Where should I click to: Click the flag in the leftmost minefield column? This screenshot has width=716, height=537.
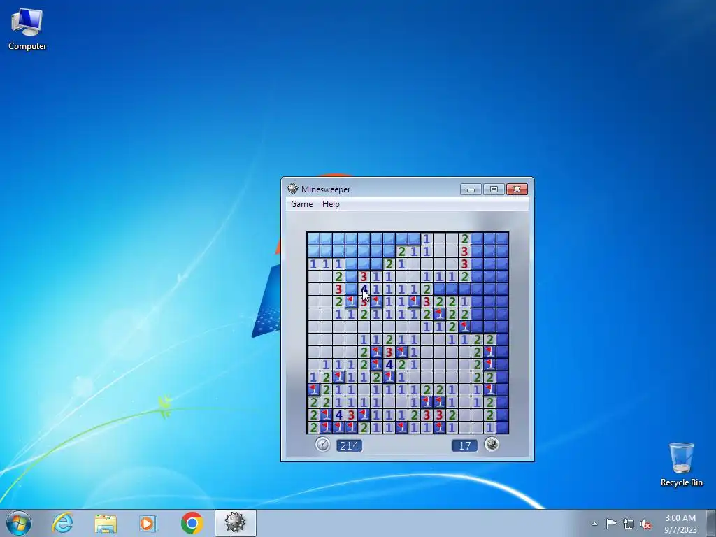tap(313, 389)
